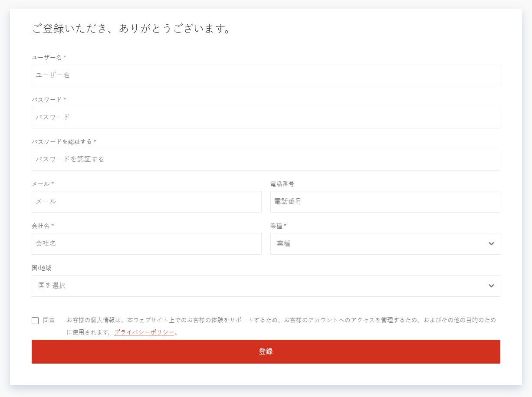
Task: Select the パスワードを認証する input field
Action: tap(266, 160)
